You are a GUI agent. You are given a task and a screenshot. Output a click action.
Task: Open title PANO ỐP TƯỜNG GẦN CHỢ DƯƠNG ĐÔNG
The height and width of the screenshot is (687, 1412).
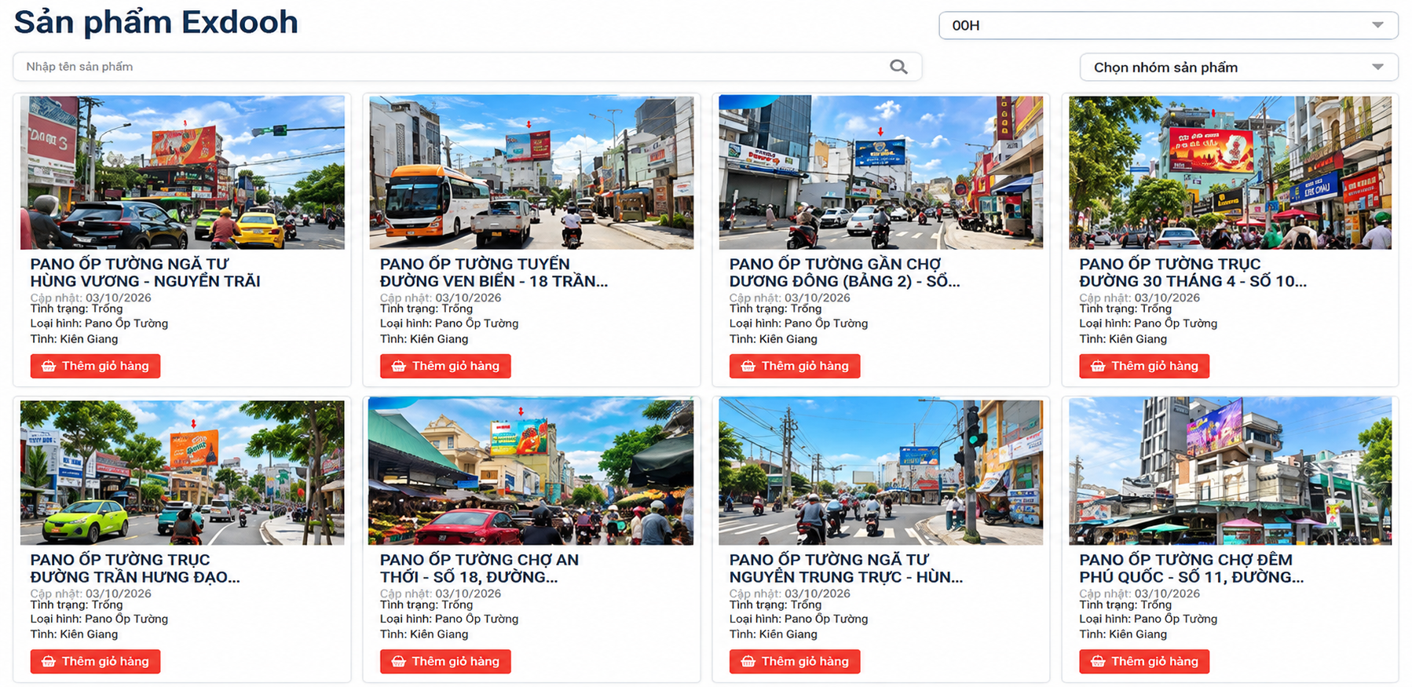point(844,272)
